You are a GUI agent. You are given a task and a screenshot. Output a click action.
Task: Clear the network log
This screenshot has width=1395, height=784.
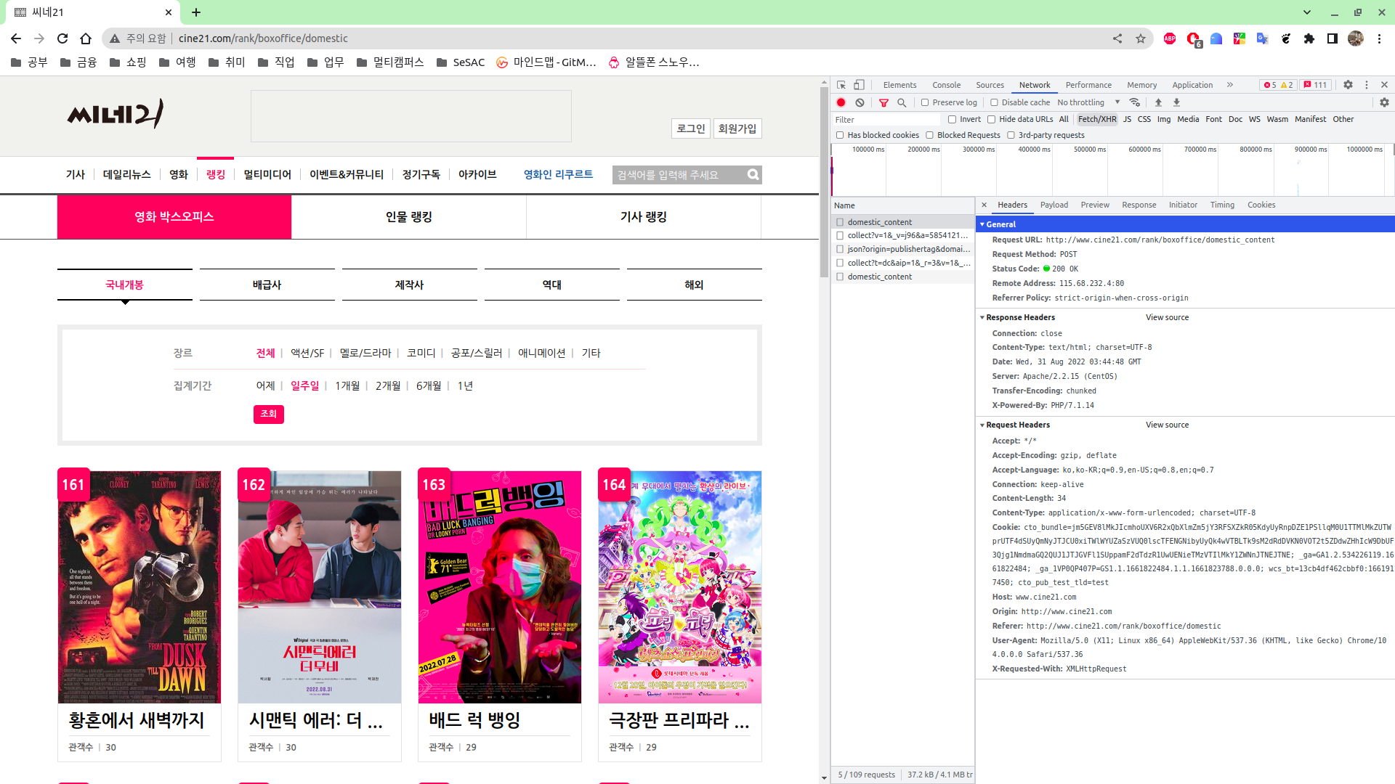point(860,102)
